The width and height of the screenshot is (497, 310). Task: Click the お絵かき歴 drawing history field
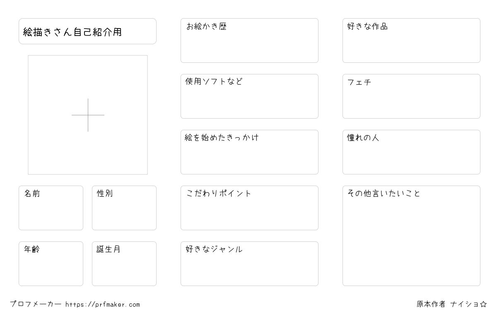(x=249, y=41)
